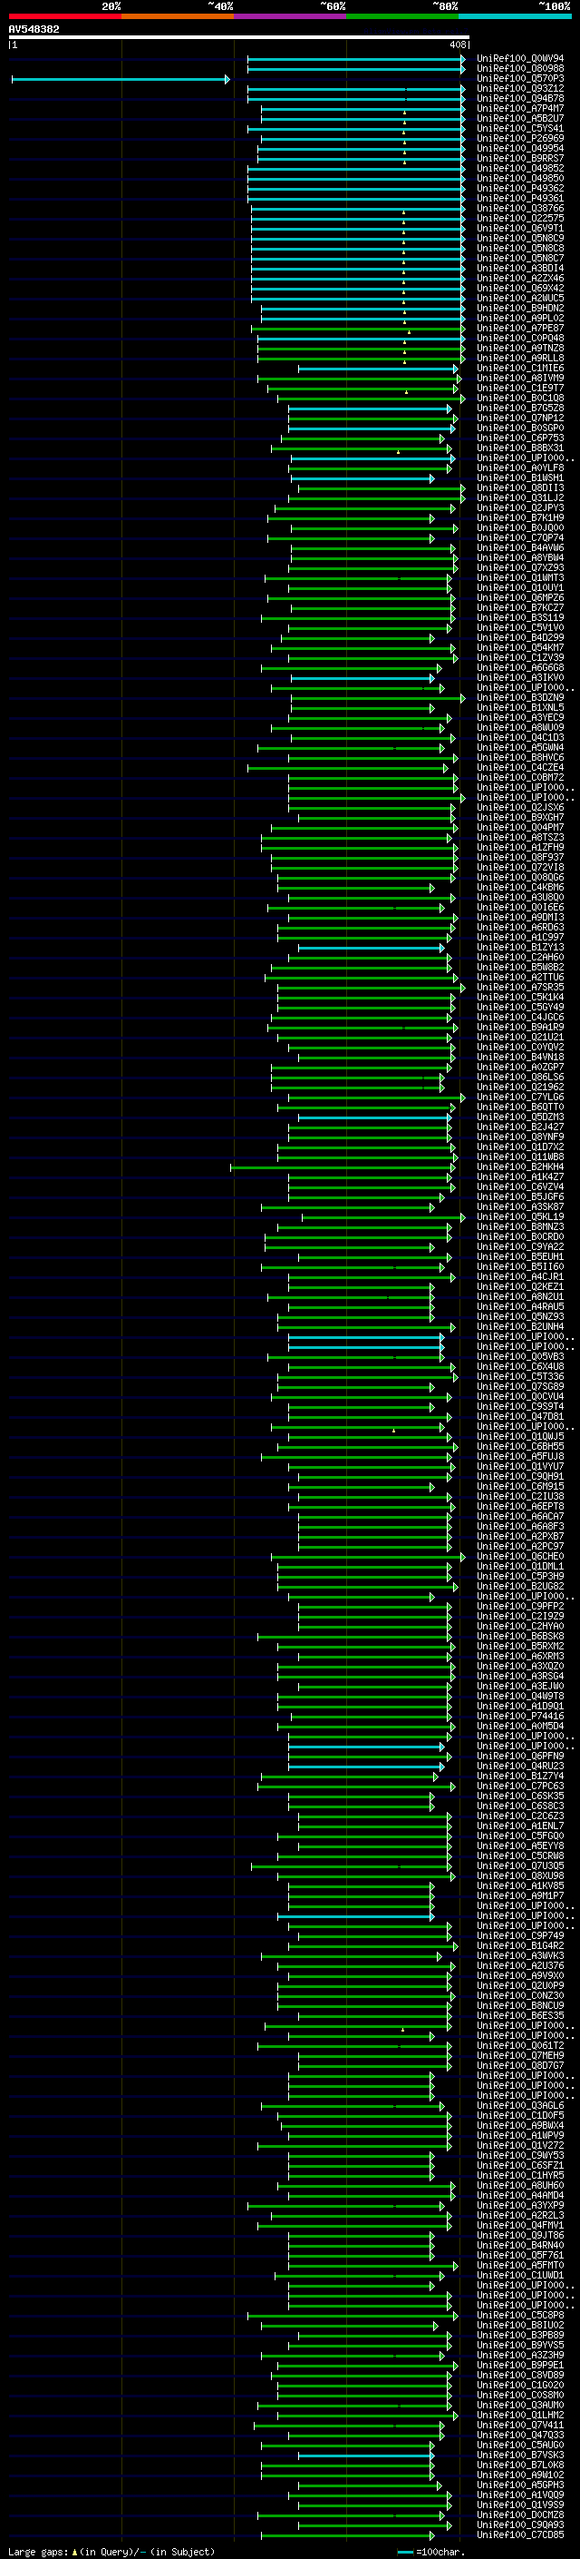Select hit UniRef100_Q54KM7
Screen dimensions: 580x2559
[520, 648]
